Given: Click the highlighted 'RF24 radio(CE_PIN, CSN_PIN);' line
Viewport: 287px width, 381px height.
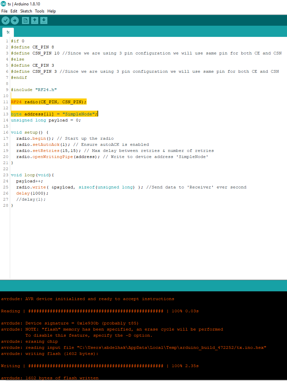Looking at the screenshot, I should click(49, 102).
